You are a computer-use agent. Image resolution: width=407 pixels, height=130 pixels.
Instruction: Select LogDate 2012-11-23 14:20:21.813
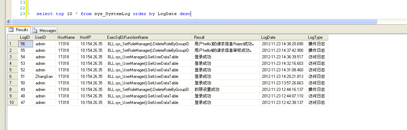(x=282, y=76)
